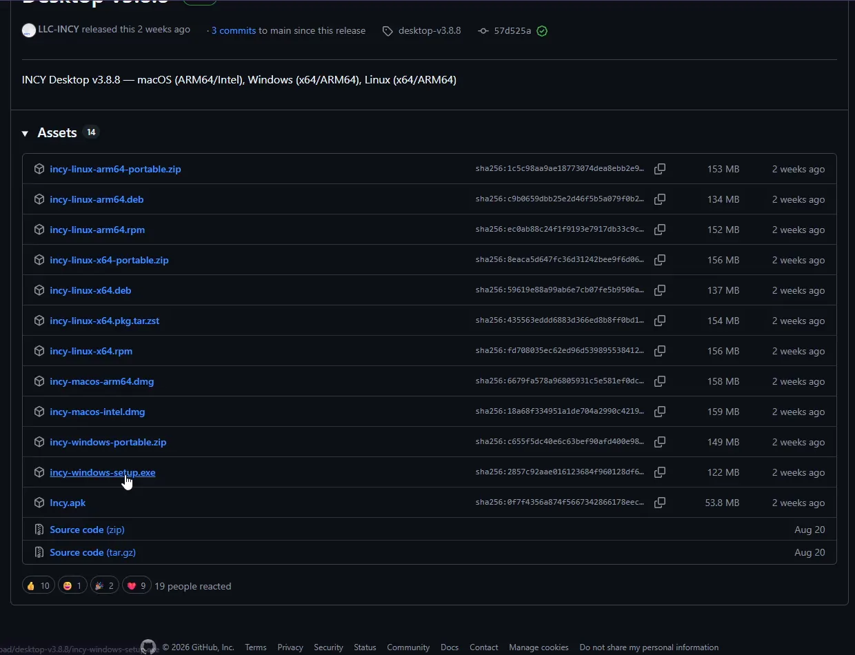
Task: Copy SHA256 hash of Incy.apk
Action: (660, 503)
